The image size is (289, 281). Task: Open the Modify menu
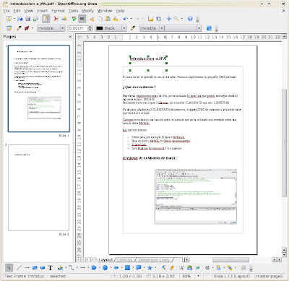[x=87, y=11]
